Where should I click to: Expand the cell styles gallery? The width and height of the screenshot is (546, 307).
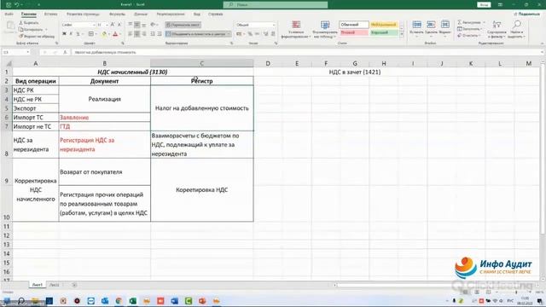coord(402,34)
